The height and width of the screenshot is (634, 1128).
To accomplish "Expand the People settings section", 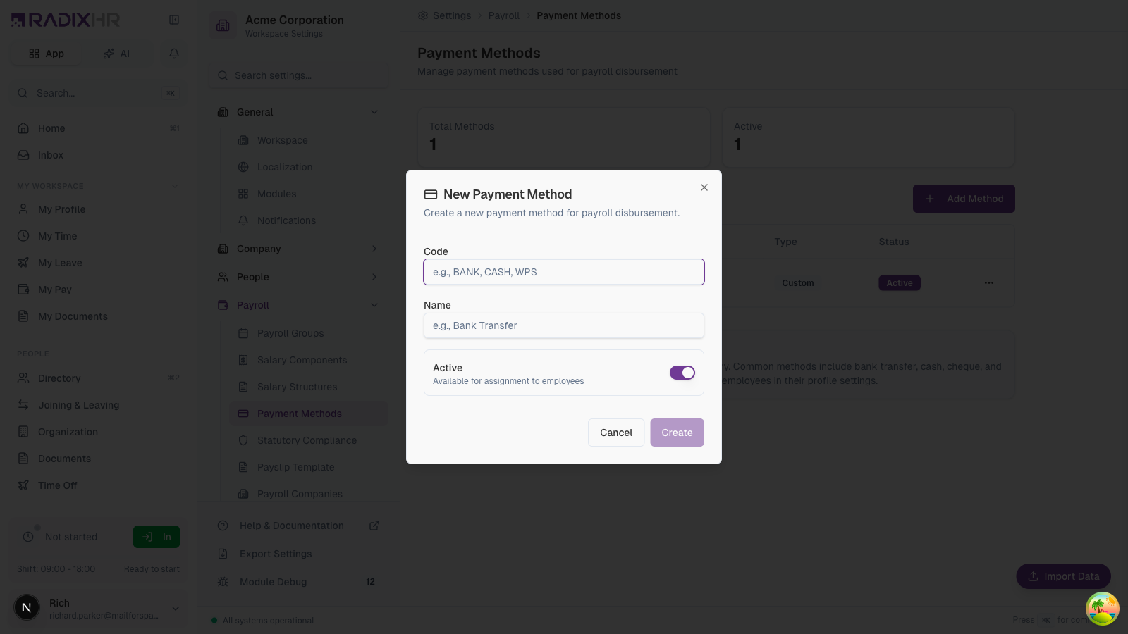I will pos(374,277).
